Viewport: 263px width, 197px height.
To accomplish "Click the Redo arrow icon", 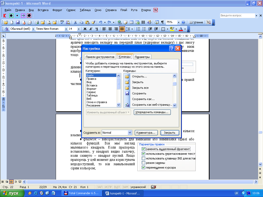I will tap(109, 22).
